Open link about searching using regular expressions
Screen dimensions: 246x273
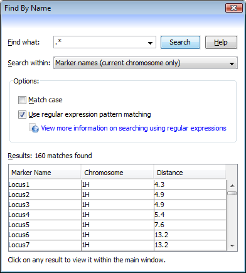pyautogui.click(x=134, y=128)
